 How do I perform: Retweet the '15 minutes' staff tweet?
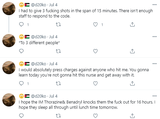(x=58, y=24)
